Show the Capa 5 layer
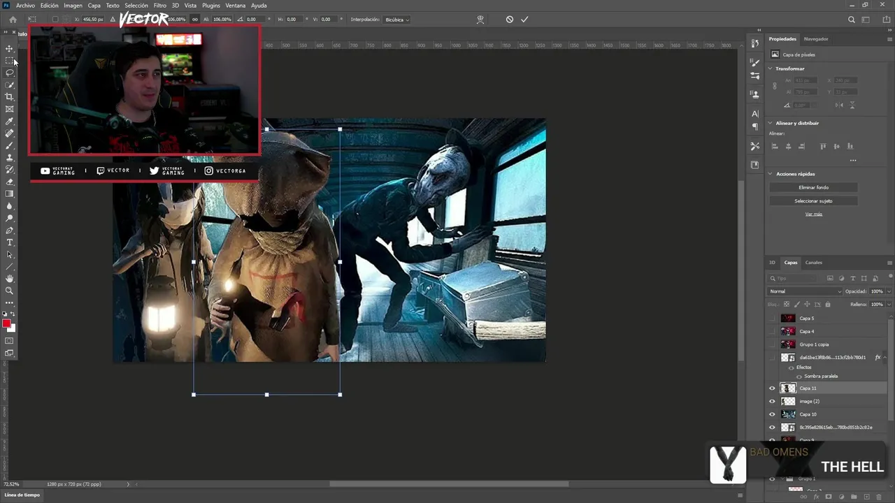Screen dimensions: 895x503 pos(772,319)
